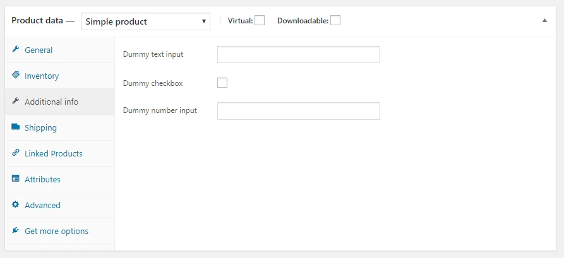Click the Dummy text input label
The height and width of the screenshot is (258, 564).
tap(153, 55)
